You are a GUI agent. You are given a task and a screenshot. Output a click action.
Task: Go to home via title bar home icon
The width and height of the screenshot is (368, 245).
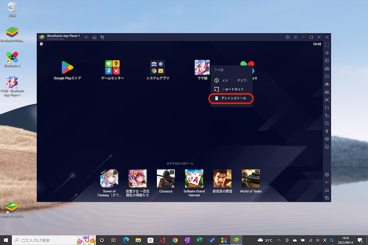click(94, 37)
